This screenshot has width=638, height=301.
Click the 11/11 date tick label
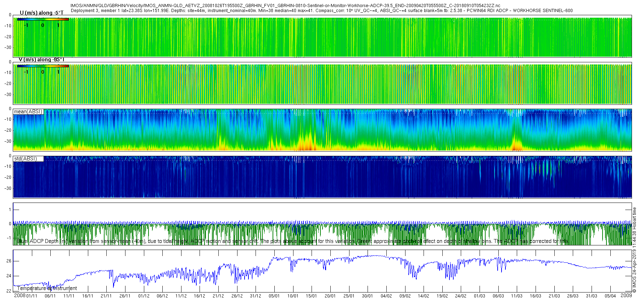tap(69, 296)
